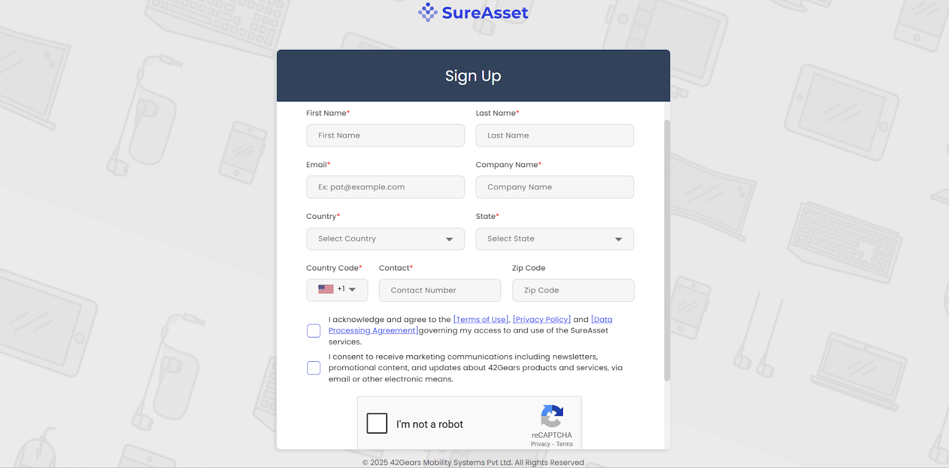Open the Select Country dropdown

pos(385,239)
